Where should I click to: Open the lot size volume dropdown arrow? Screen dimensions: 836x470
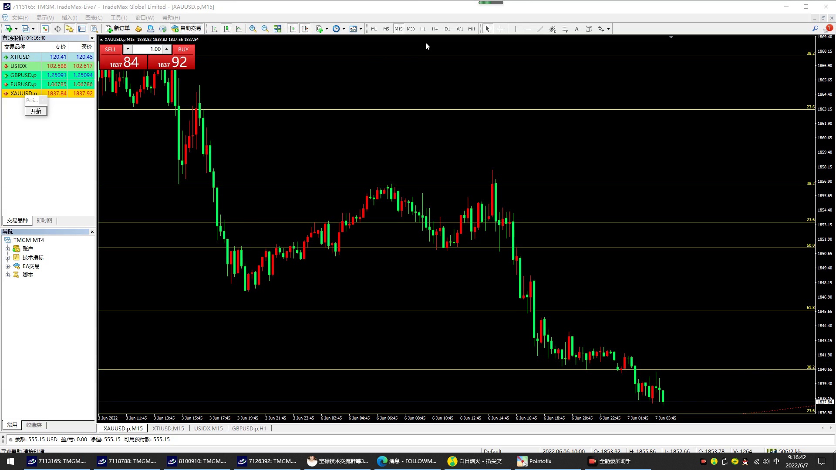[128, 49]
